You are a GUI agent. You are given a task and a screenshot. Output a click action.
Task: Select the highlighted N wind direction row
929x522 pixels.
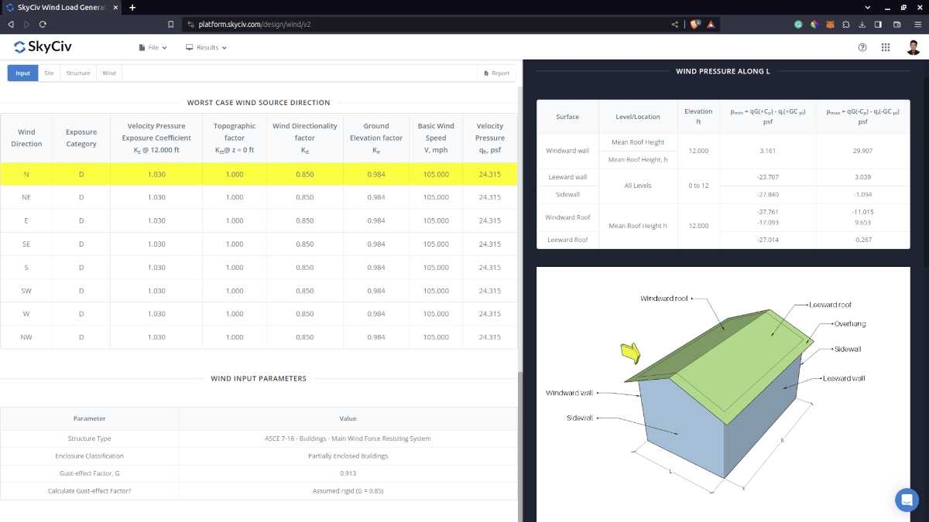tap(259, 174)
